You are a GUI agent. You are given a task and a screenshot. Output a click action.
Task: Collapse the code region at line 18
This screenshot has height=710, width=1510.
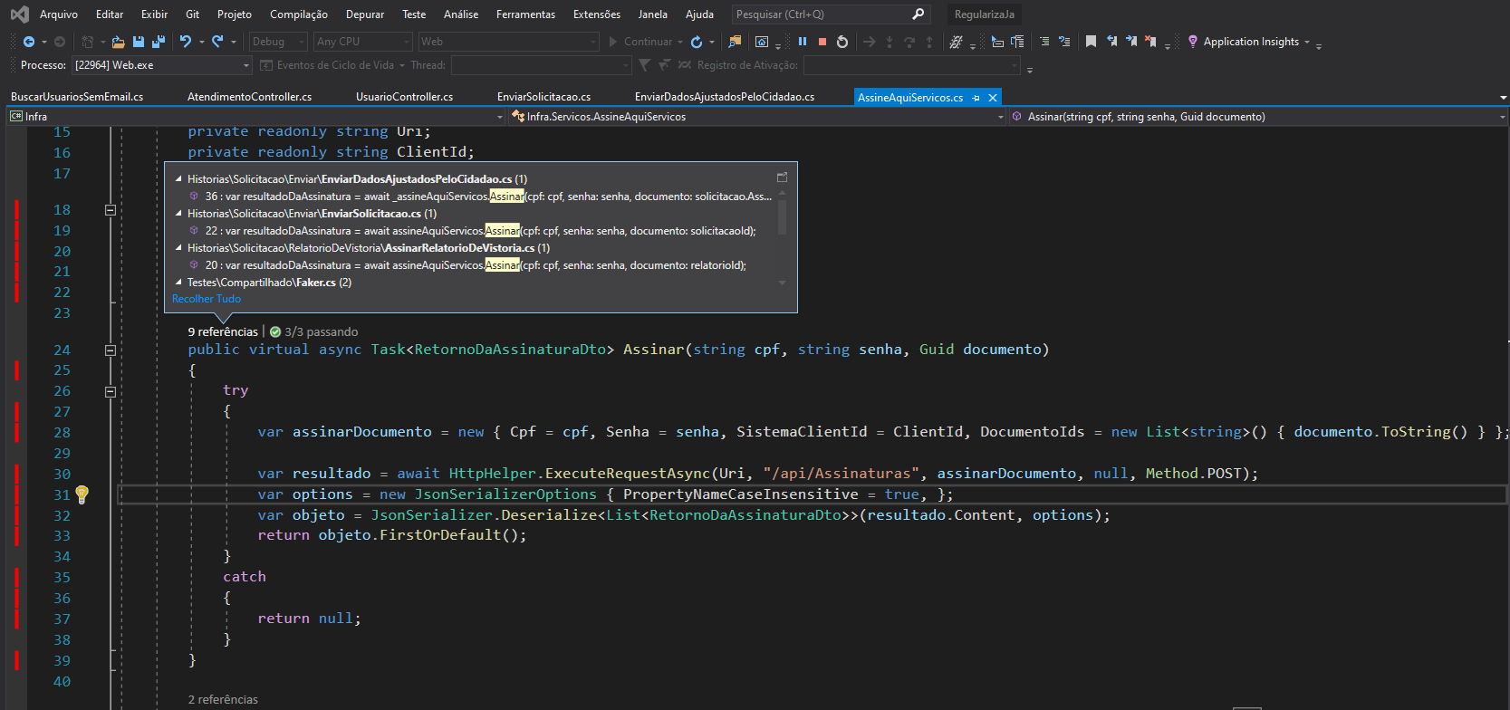pyautogui.click(x=111, y=210)
